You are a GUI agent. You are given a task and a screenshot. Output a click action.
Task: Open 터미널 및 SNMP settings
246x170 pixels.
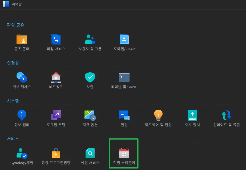click(x=124, y=77)
